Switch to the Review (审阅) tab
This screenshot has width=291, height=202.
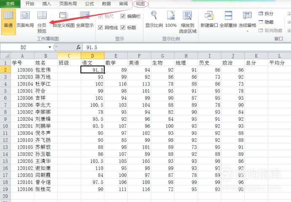[x=123, y=3]
